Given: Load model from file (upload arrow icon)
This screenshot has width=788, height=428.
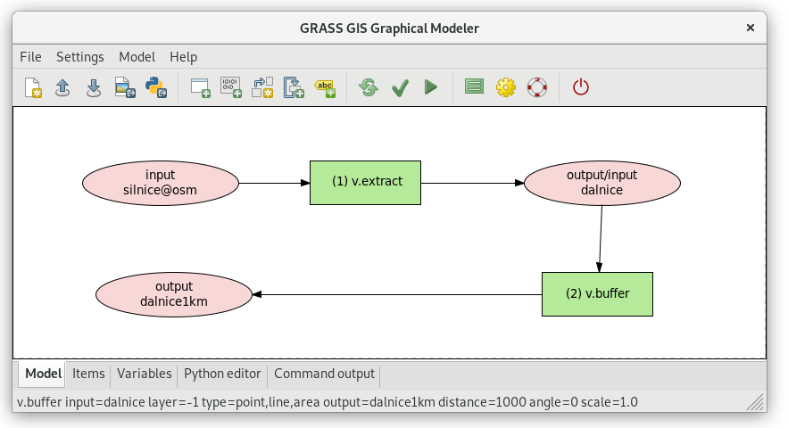Looking at the screenshot, I should point(62,87).
